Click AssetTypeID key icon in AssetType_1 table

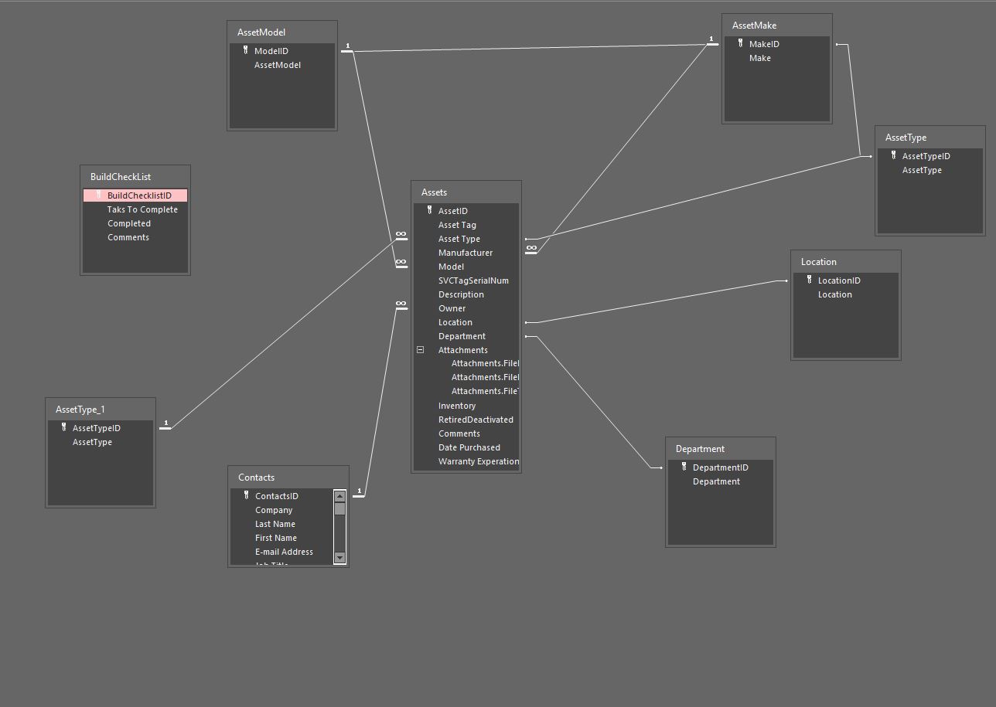(64, 427)
